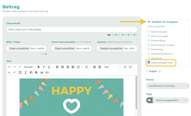This screenshot has width=191, height=116.
Task: Open the Tags dropdown Nichts ausgewählt
Action: click(171, 100)
